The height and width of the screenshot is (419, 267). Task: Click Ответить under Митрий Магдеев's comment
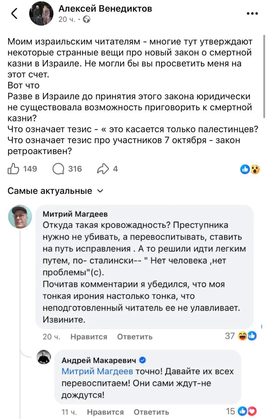click(134, 337)
